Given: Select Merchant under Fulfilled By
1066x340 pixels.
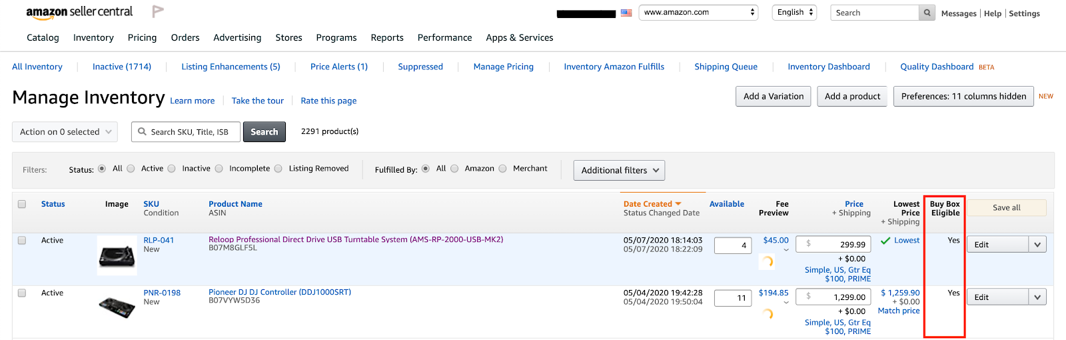Looking at the screenshot, I should pos(503,169).
